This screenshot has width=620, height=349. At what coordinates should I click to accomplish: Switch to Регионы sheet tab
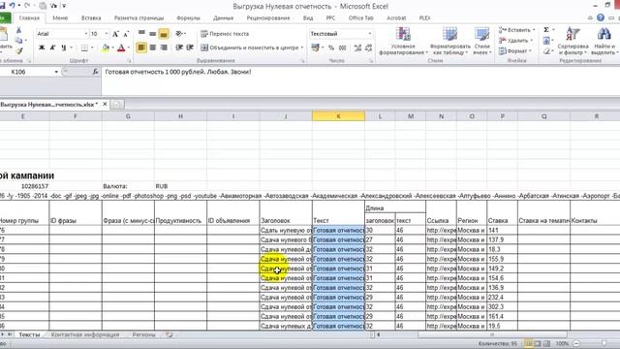tap(143, 334)
